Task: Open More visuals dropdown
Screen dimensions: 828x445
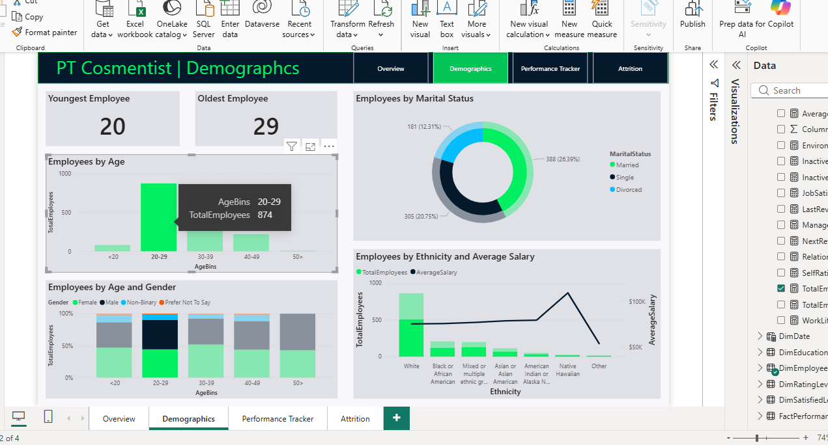Action: (x=477, y=20)
